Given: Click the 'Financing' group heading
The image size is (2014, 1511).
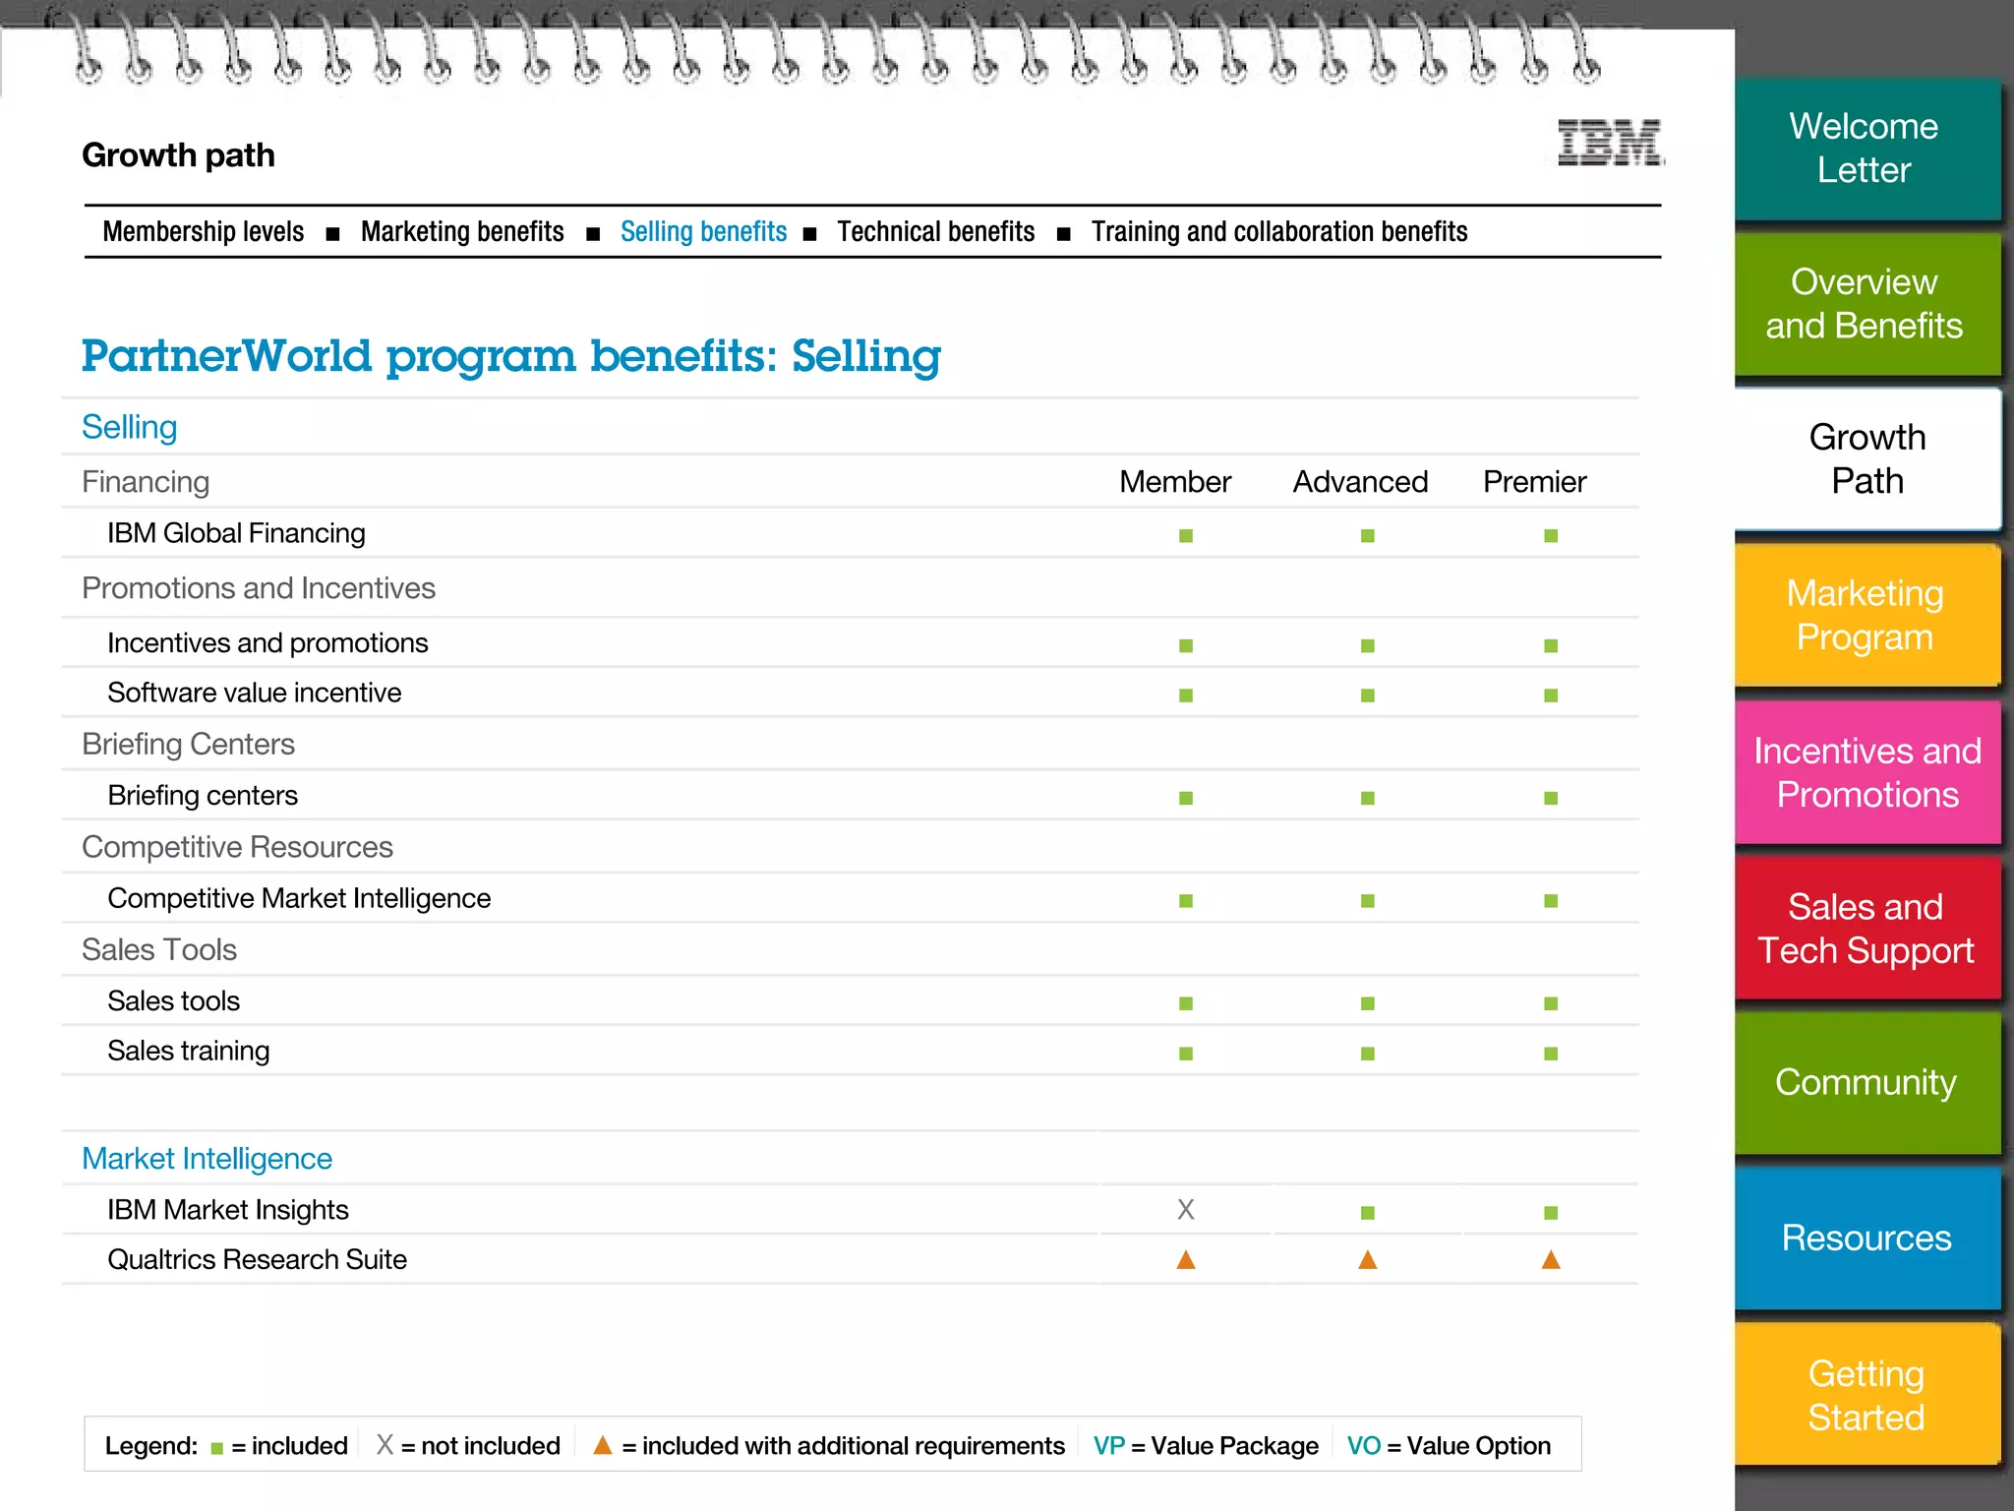Looking at the screenshot, I should pos(146,482).
